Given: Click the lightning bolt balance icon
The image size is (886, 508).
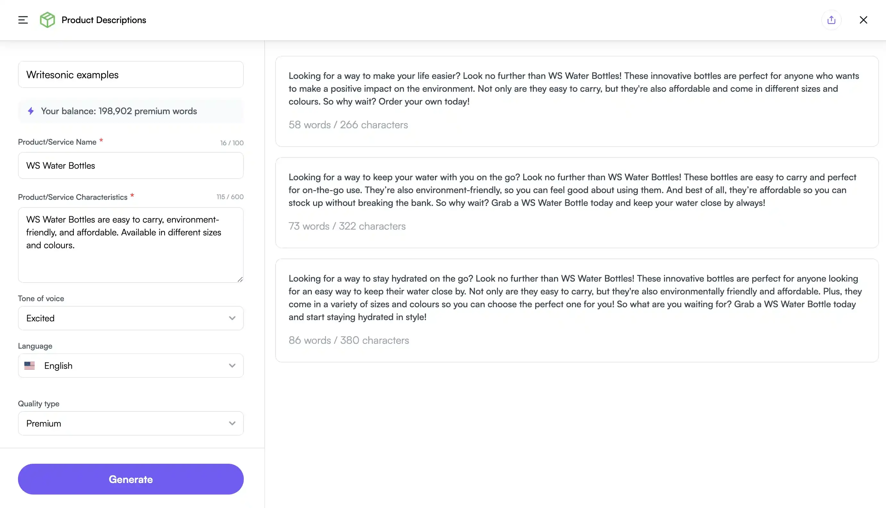Looking at the screenshot, I should pyautogui.click(x=31, y=111).
